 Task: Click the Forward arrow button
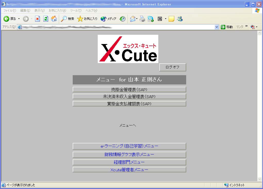click(x=26, y=19)
